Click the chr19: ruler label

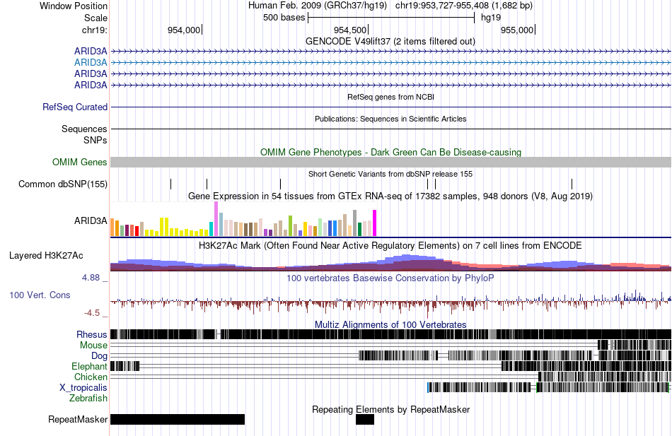click(94, 30)
